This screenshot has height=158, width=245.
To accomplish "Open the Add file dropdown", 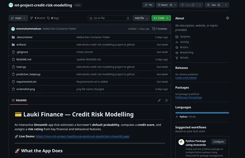I will point(141,18).
